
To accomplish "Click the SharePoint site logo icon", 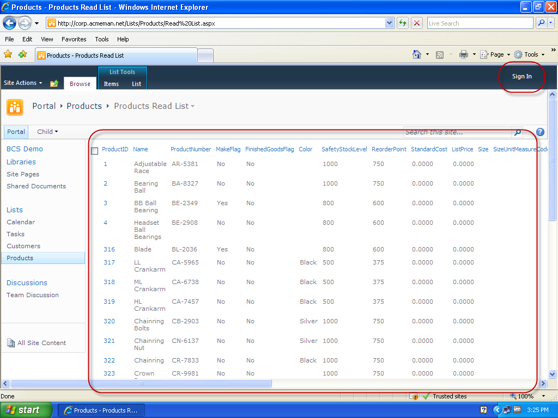I will [x=15, y=107].
